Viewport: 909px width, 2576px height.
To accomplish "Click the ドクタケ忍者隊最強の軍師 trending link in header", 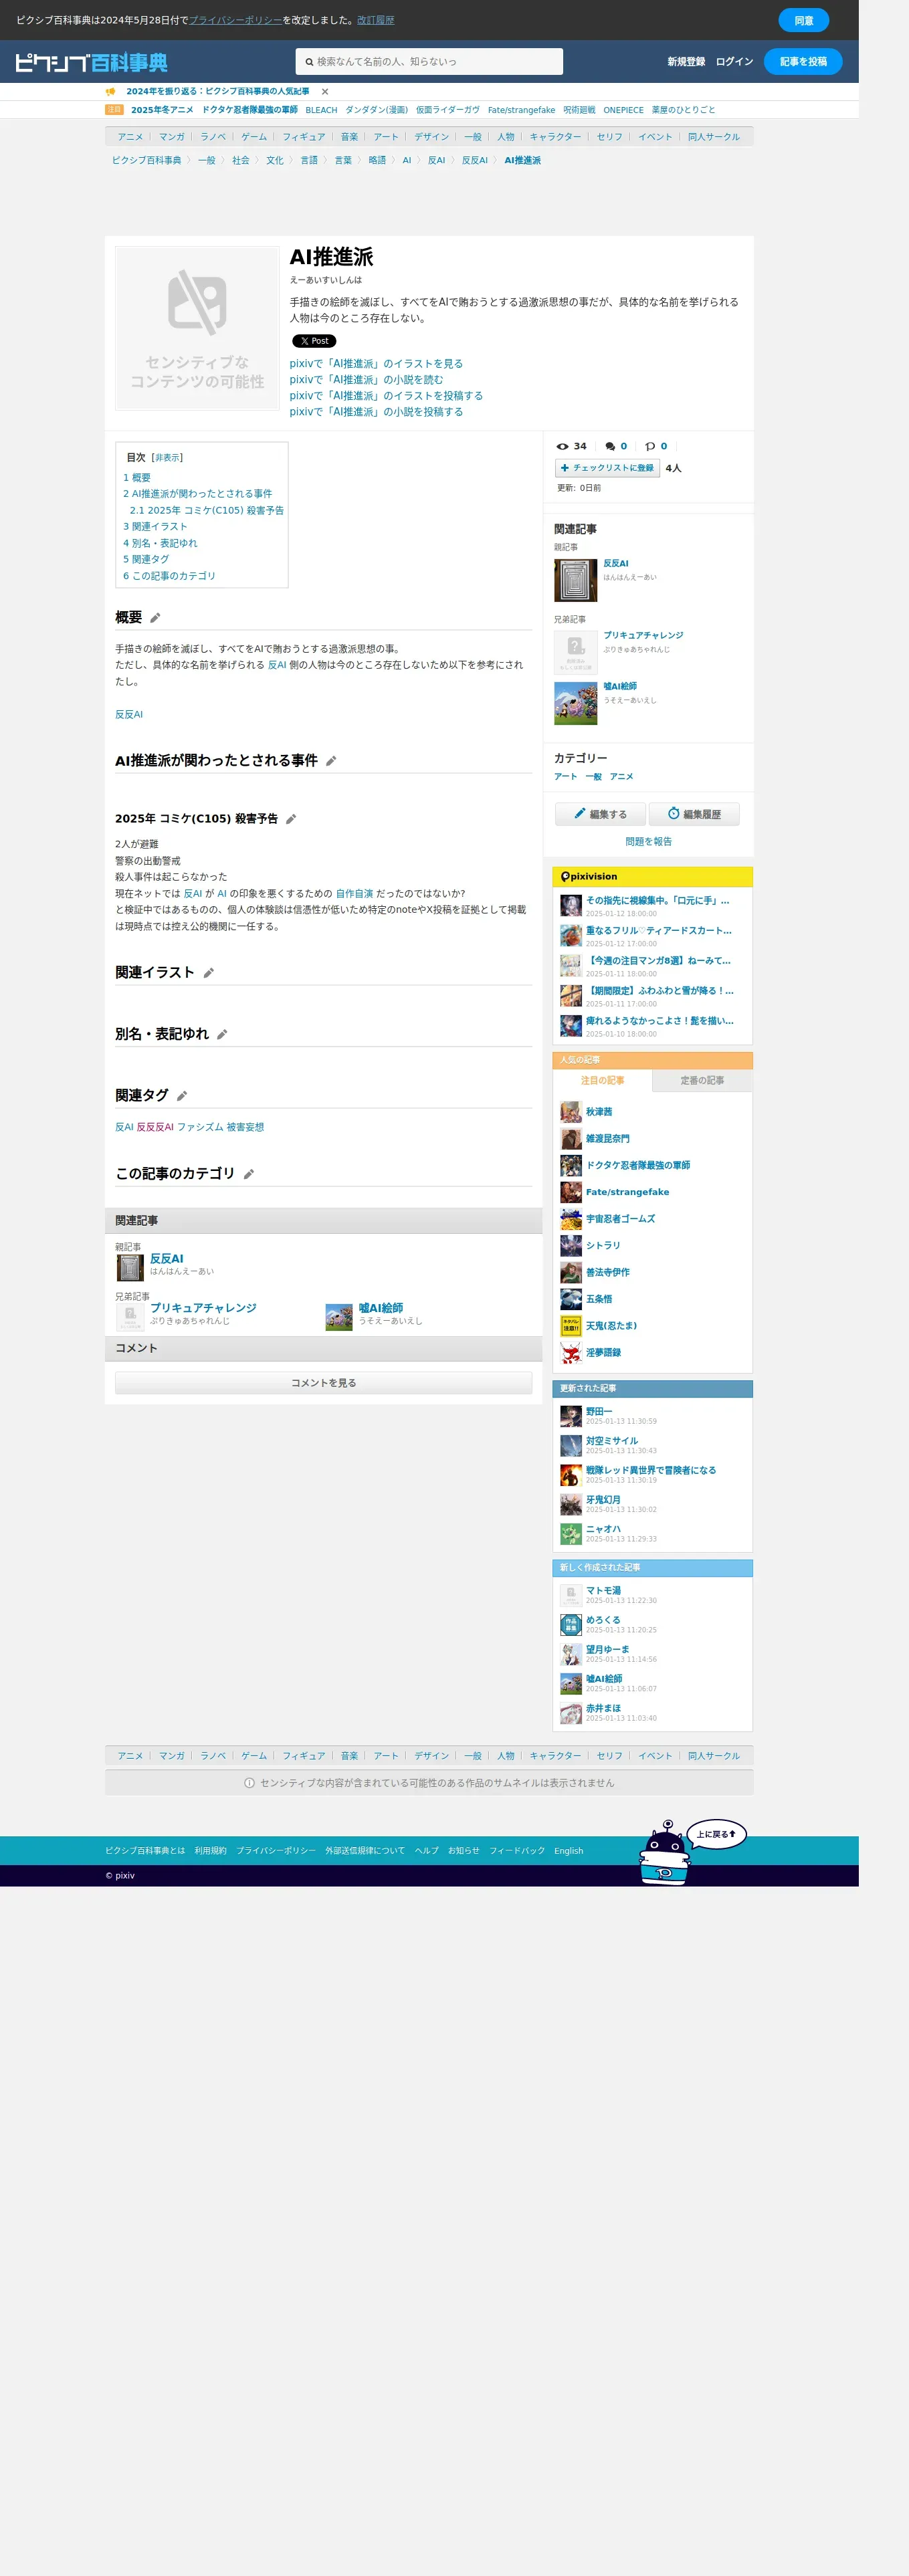I will [250, 110].
